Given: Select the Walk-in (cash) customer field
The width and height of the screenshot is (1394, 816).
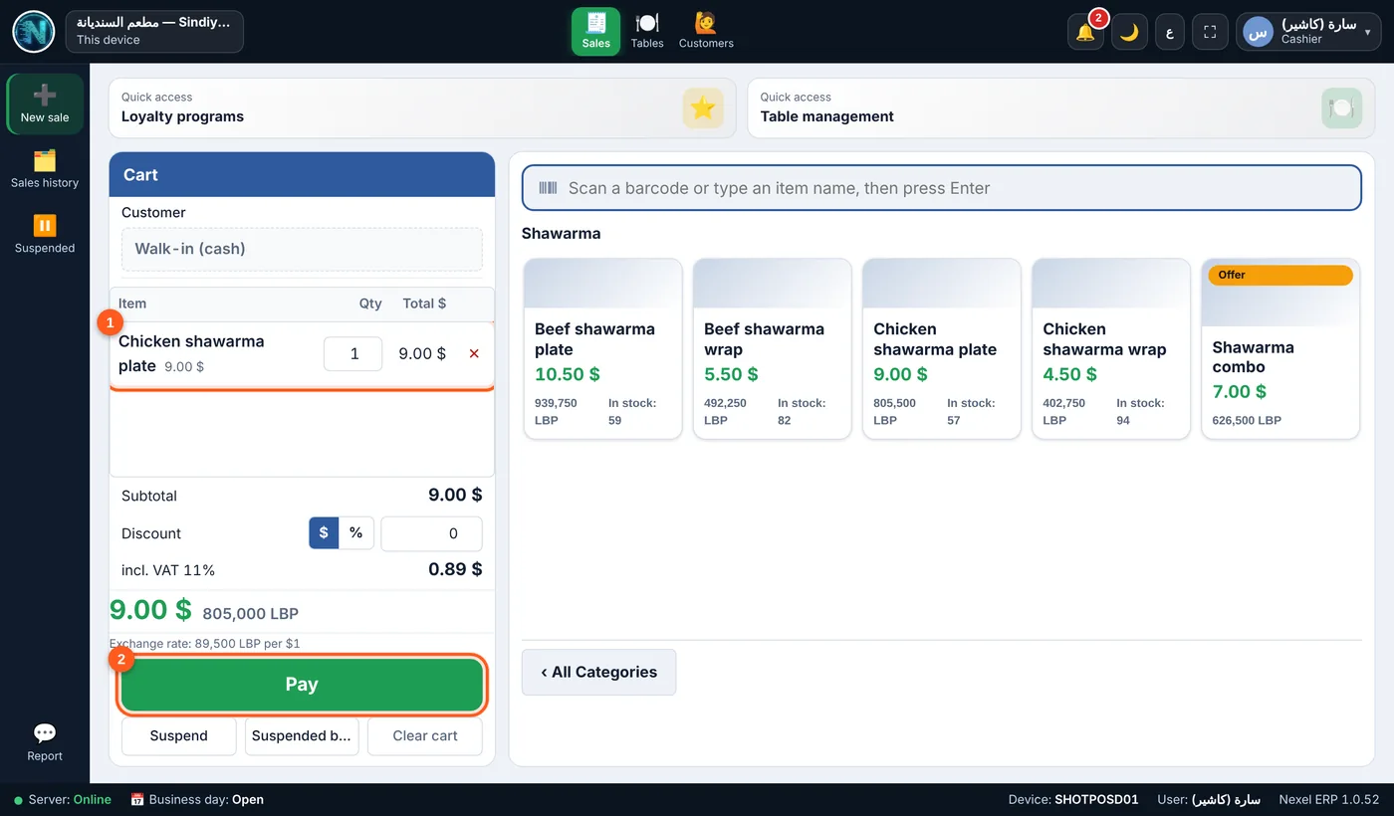Looking at the screenshot, I should [302, 249].
